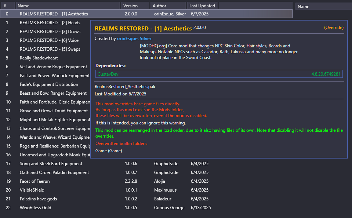
Task: Sort by the Last Updated column header
Action: 202,6
